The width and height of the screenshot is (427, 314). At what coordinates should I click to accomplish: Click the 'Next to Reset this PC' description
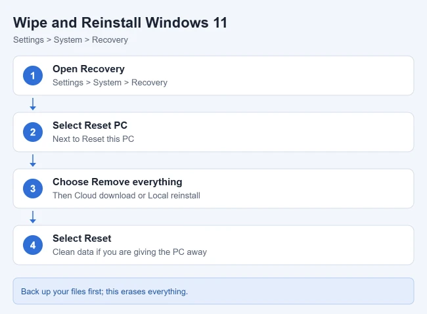pyautogui.click(x=93, y=139)
